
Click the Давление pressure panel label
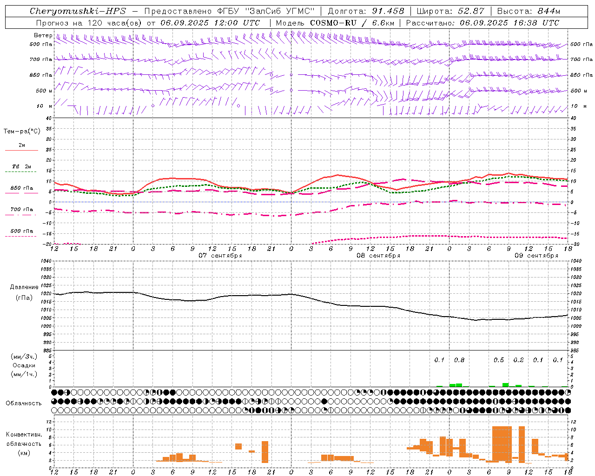click(x=24, y=287)
